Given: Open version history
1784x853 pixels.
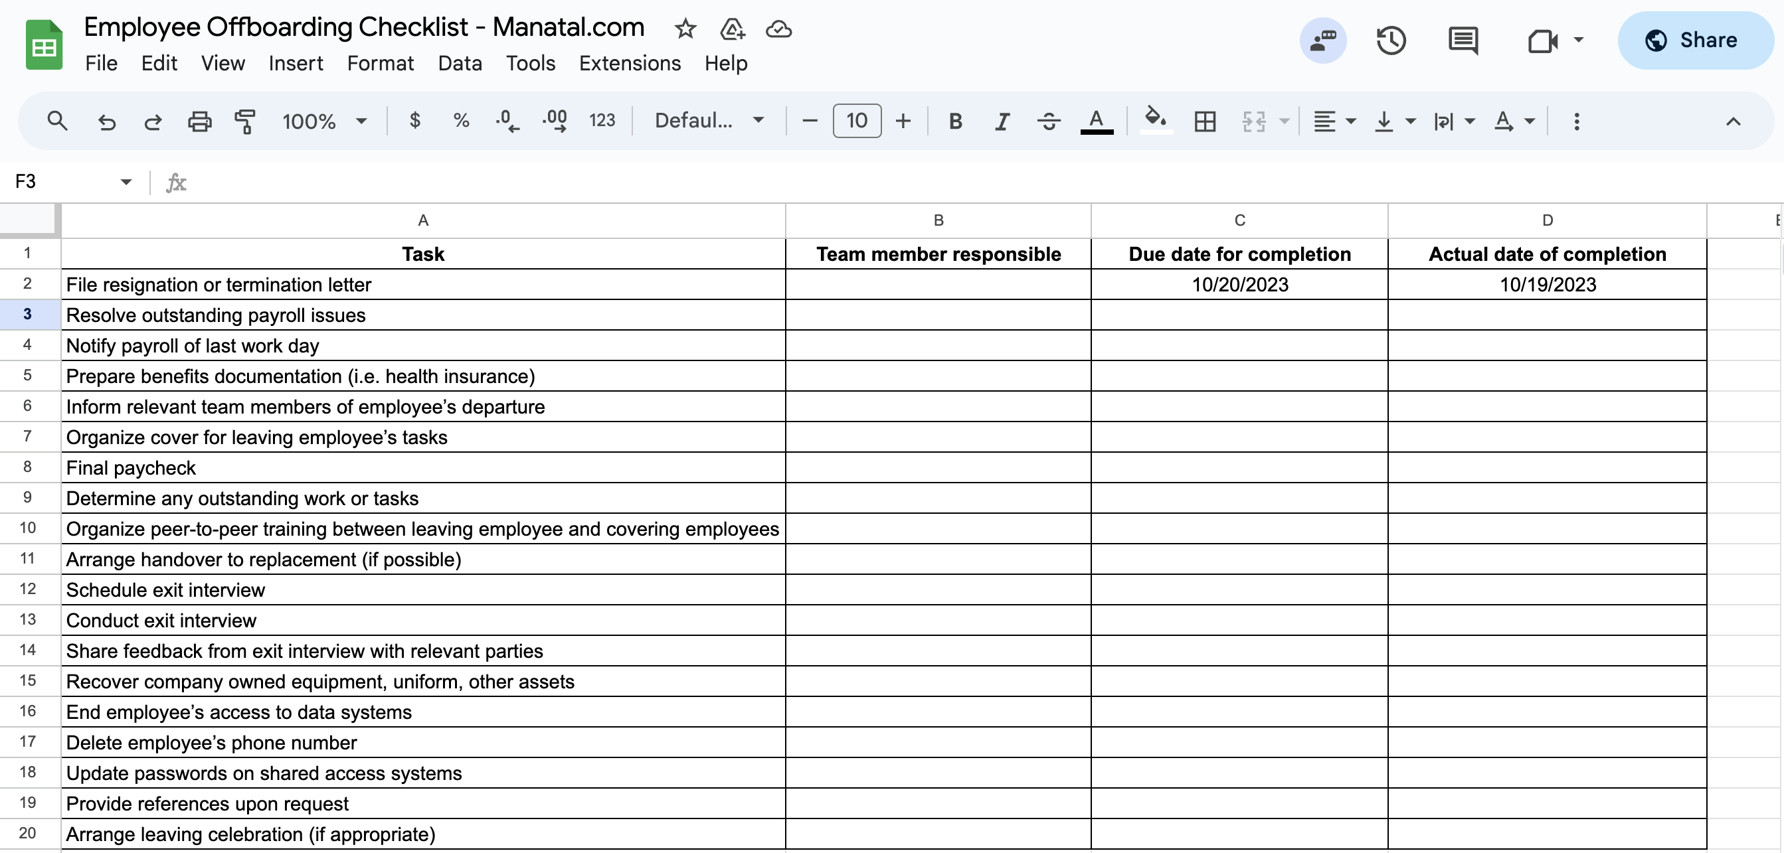Looking at the screenshot, I should coord(1391,40).
